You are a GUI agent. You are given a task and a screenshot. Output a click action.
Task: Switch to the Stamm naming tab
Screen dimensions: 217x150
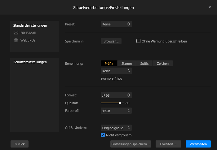[126, 64]
